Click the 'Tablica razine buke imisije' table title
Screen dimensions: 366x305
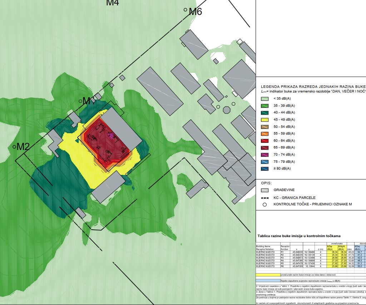[299, 236]
